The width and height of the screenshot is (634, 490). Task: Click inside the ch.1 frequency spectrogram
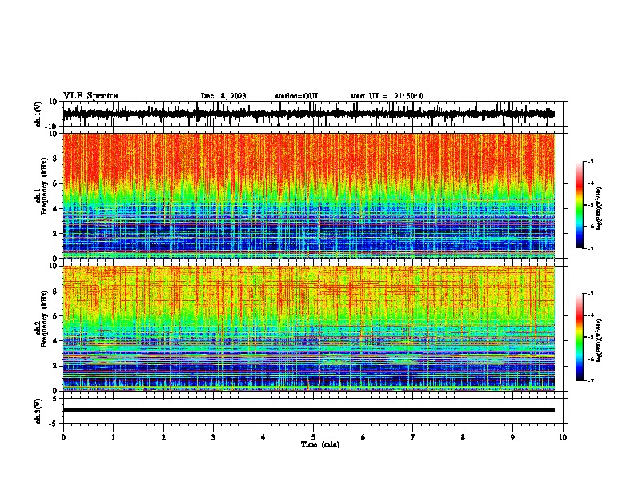pos(309,195)
